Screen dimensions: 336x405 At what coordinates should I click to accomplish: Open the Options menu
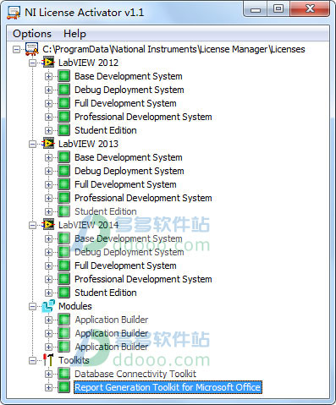tap(32, 34)
